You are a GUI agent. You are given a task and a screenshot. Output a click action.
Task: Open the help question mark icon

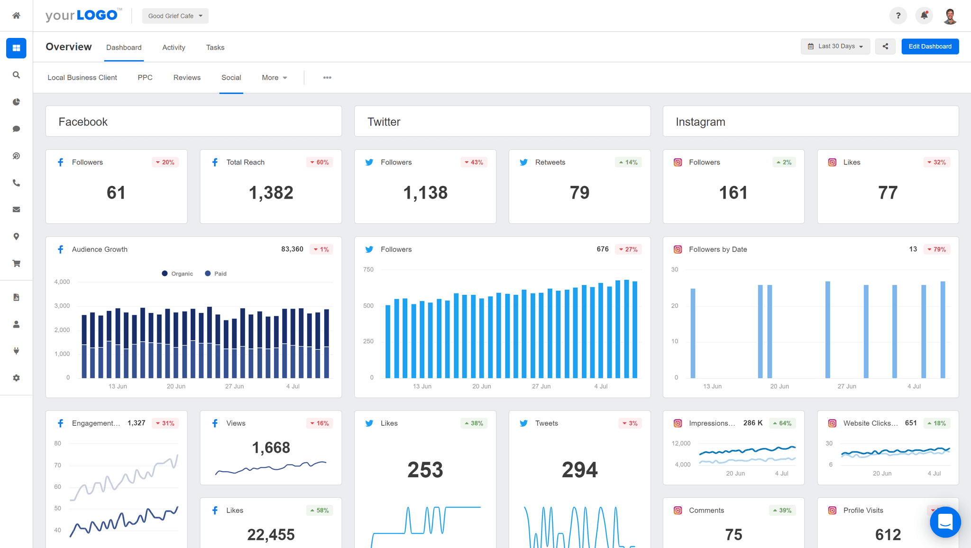[x=898, y=15]
